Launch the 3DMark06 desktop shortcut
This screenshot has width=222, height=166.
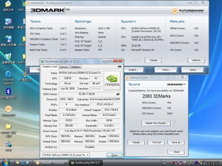[8, 111]
